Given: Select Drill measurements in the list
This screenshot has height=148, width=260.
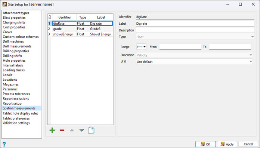Looking at the screenshot, I should tap(17, 46).
